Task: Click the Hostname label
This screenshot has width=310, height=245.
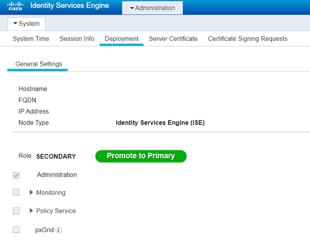Action: pyautogui.click(x=33, y=89)
